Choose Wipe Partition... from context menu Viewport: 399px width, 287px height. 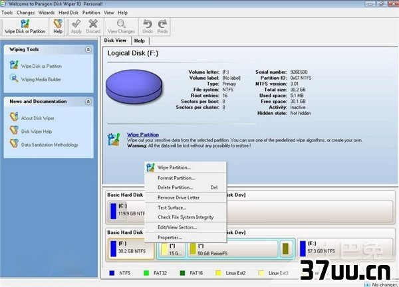(x=186, y=167)
